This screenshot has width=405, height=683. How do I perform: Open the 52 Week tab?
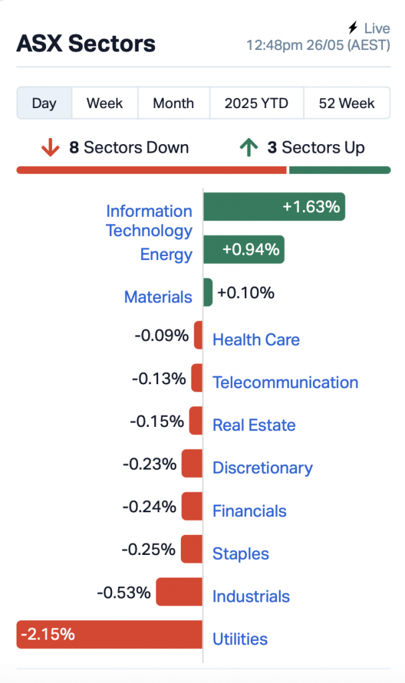click(347, 103)
